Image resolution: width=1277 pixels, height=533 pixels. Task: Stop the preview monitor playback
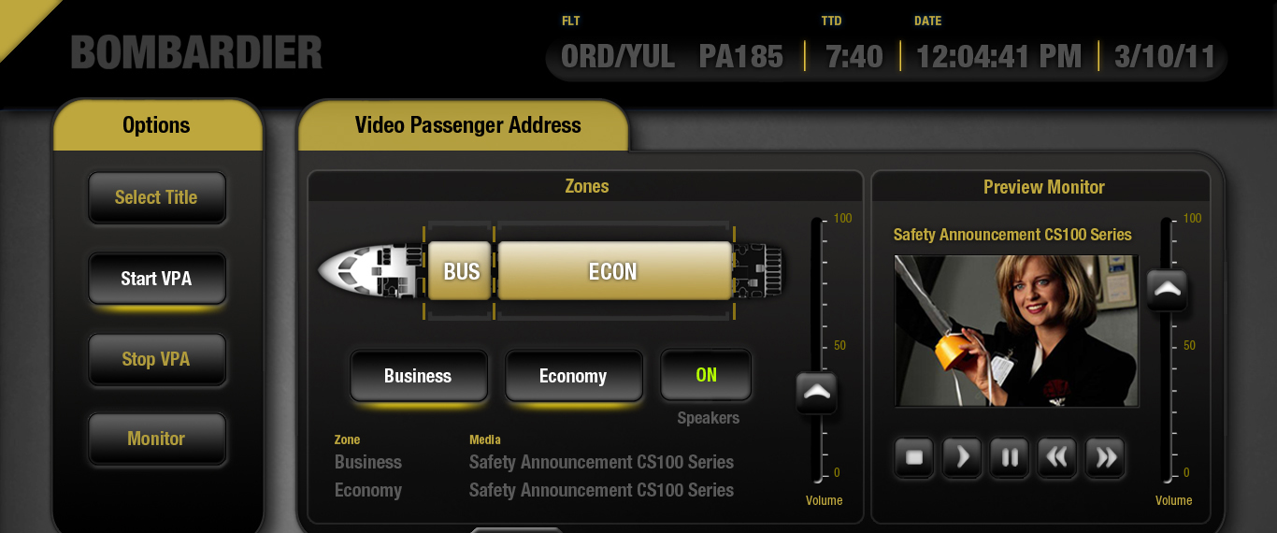(x=914, y=458)
